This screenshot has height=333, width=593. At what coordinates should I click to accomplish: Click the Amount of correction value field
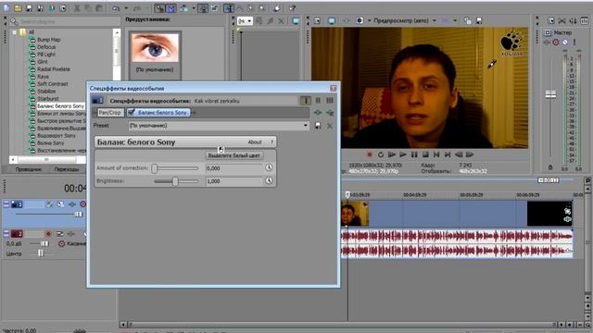(234, 168)
